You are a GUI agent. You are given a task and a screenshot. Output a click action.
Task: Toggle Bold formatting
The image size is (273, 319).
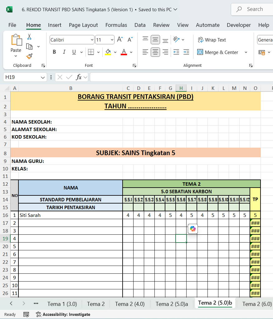(x=54, y=52)
